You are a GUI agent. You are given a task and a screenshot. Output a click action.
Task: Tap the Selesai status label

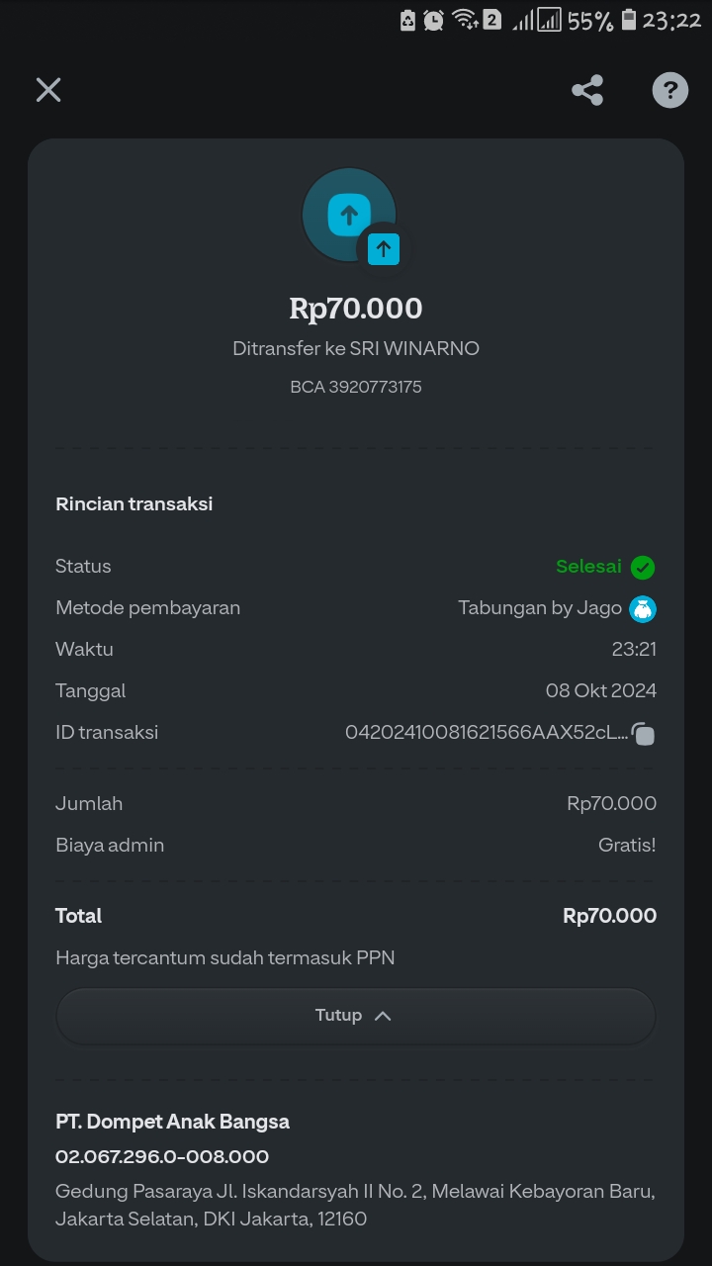(588, 567)
